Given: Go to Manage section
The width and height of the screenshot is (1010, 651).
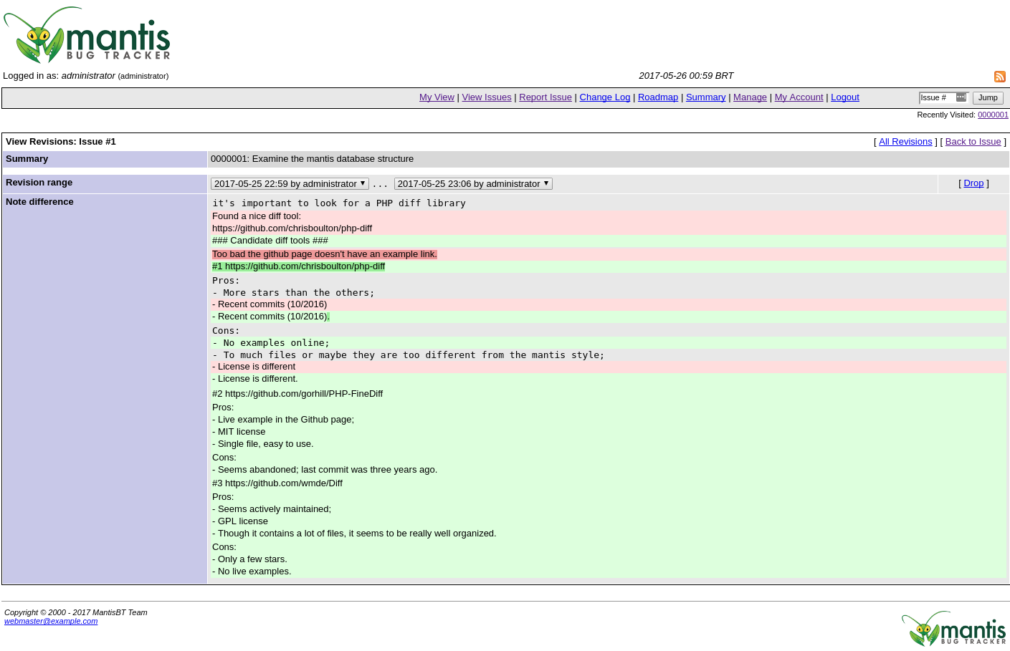Looking at the screenshot, I should coord(750,97).
